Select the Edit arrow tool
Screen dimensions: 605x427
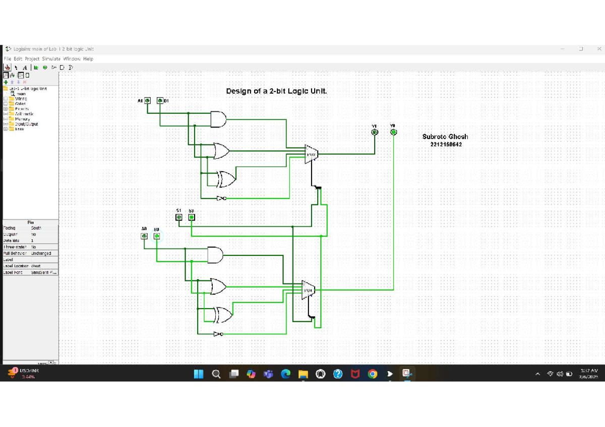click(16, 67)
